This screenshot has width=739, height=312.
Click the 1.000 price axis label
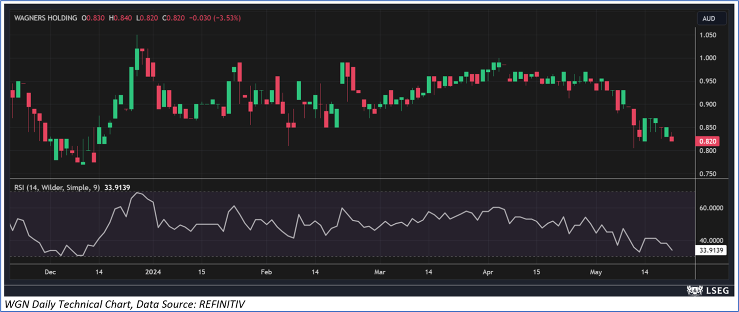(x=708, y=58)
